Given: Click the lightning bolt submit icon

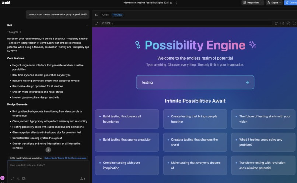Looking at the screenshot, I should click(248, 82).
